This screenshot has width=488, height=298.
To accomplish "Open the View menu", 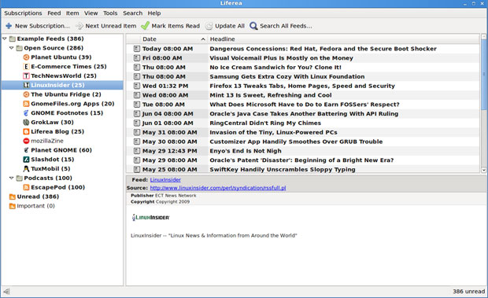I will (x=91, y=13).
